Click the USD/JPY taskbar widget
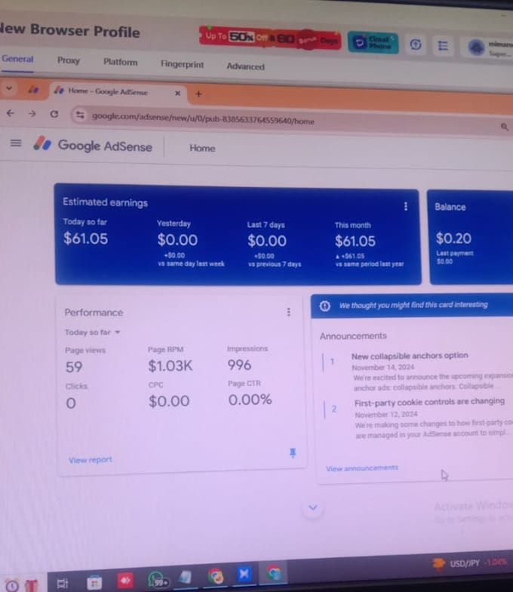Viewport: 513px width, 592px height. pyautogui.click(x=469, y=563)
